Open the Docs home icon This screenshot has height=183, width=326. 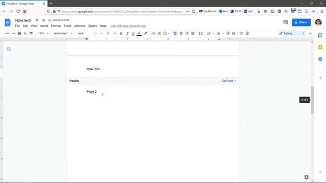(8, 22)
